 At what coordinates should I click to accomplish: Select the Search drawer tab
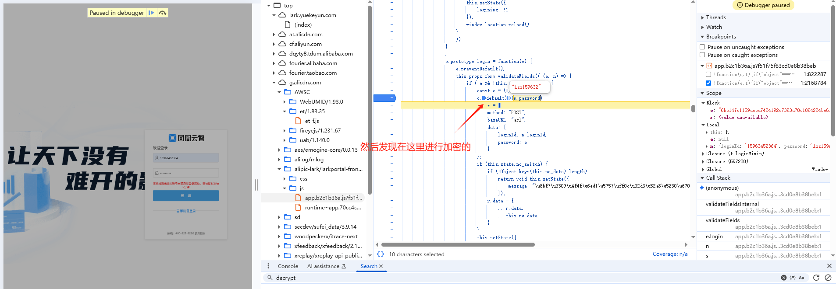pyautogui.click(x=369, y=266)
